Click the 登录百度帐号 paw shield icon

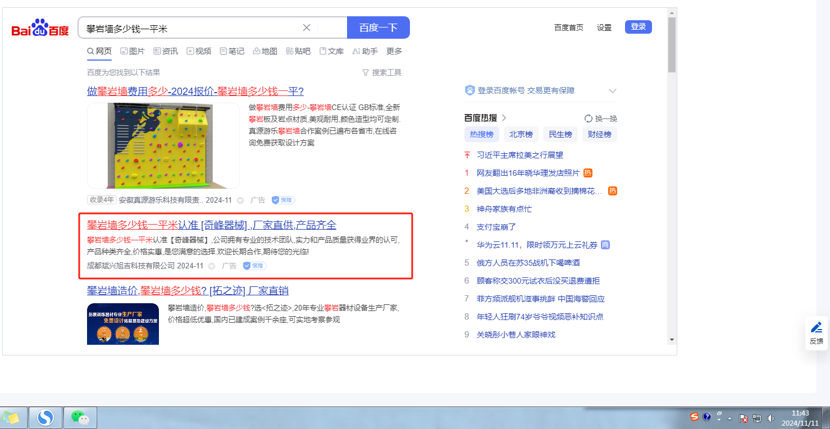pos(470,90)
